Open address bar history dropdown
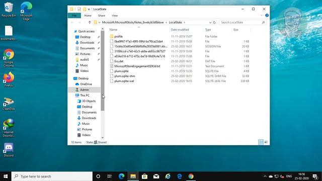Viewport: 322px width, 181px height. pyautogui.click(x=210, y=22)
